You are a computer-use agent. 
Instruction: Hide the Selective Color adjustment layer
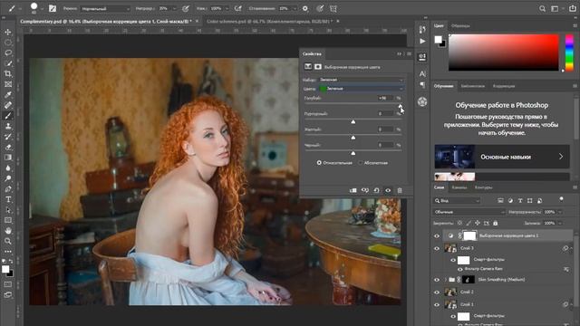pos(437,235)
